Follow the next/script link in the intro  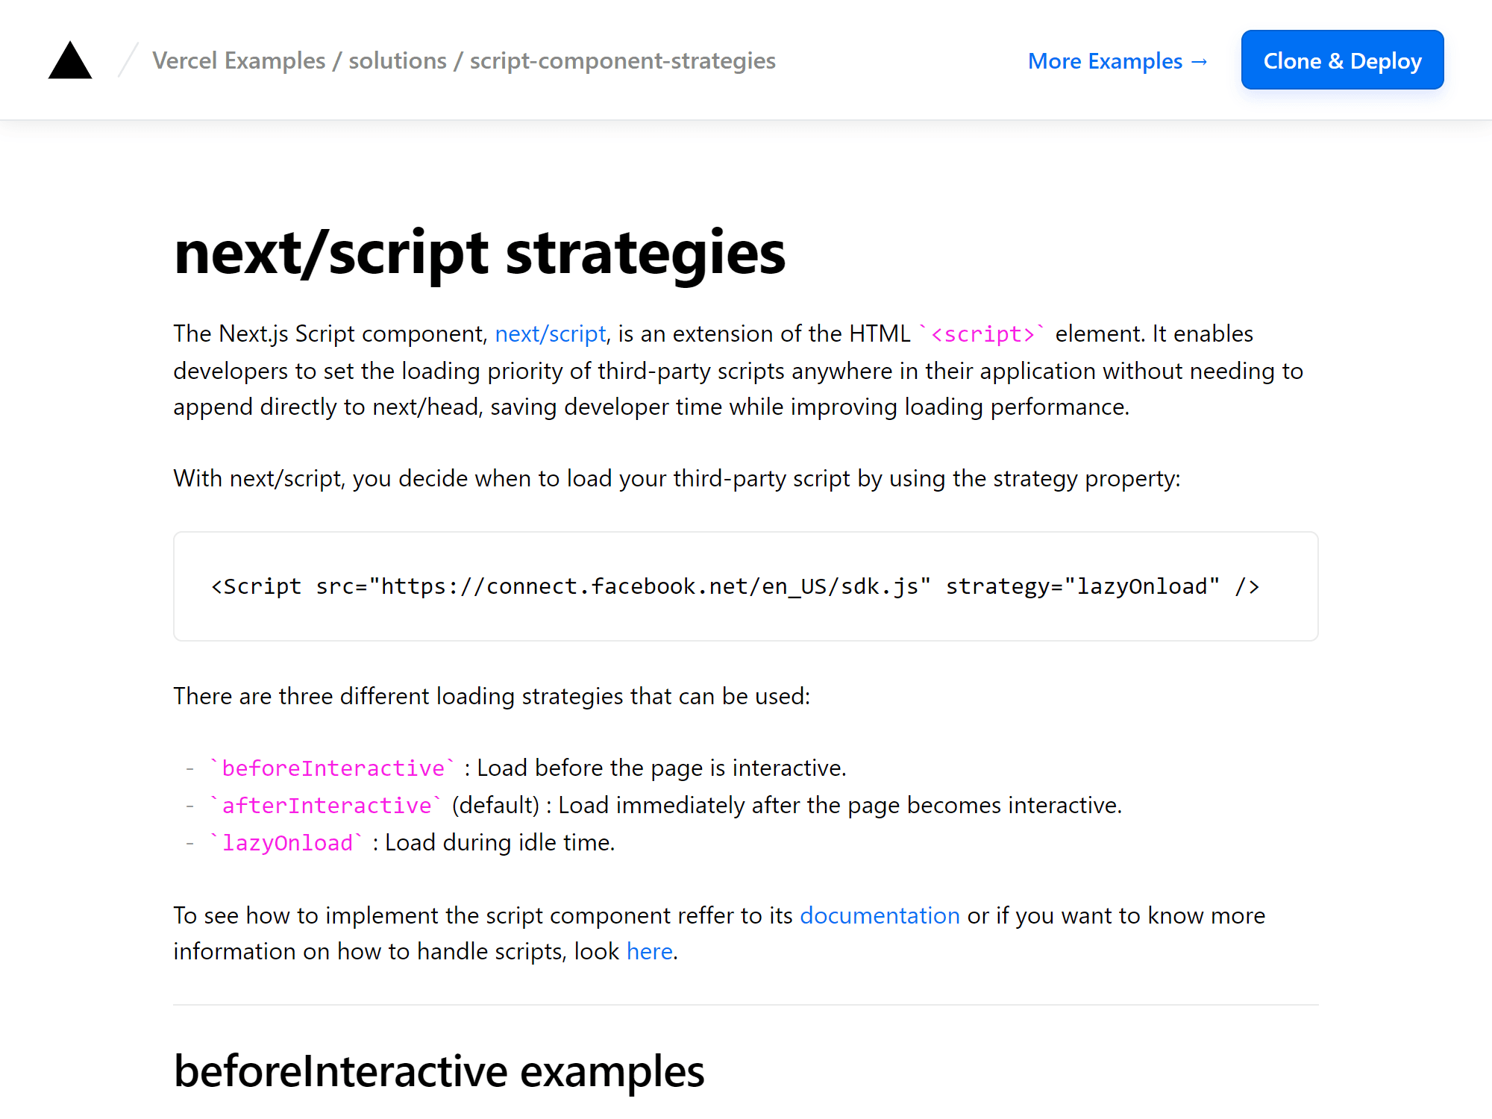pos(551,334)
